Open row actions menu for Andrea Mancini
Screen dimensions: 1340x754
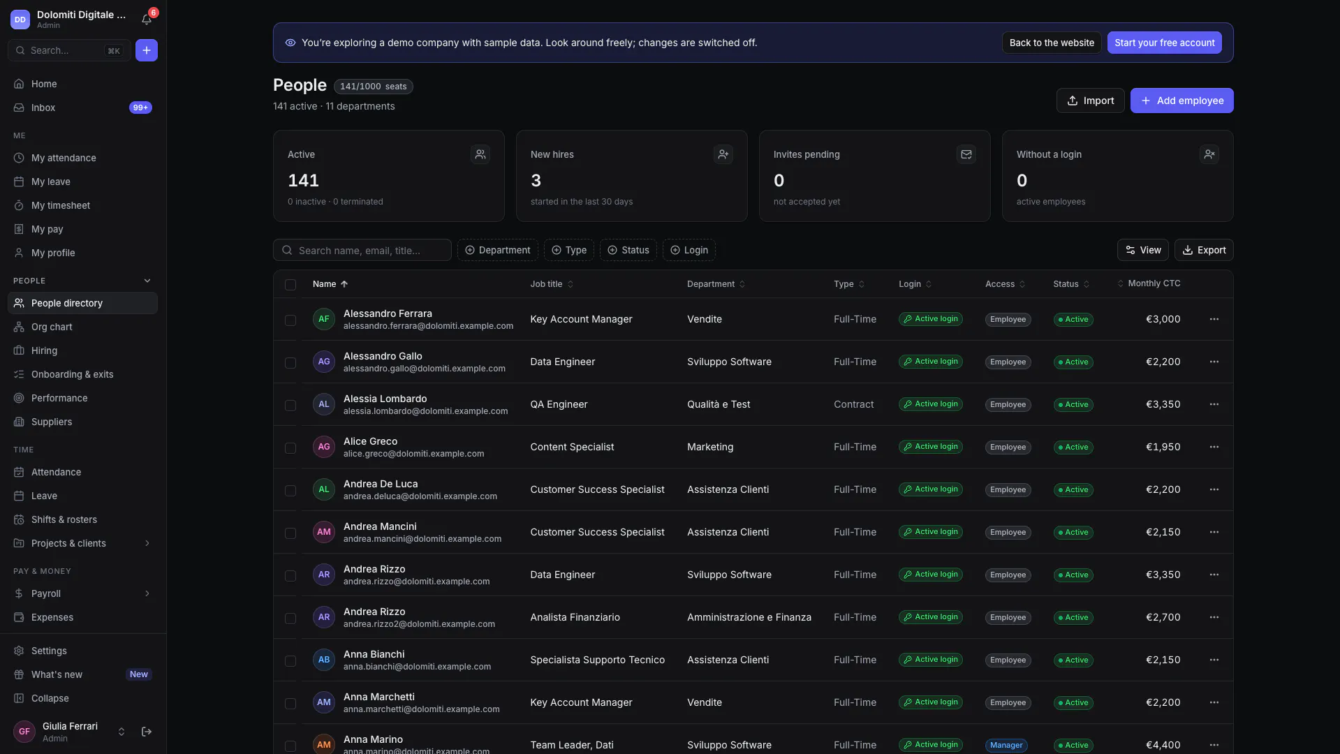click(1214, 532)
